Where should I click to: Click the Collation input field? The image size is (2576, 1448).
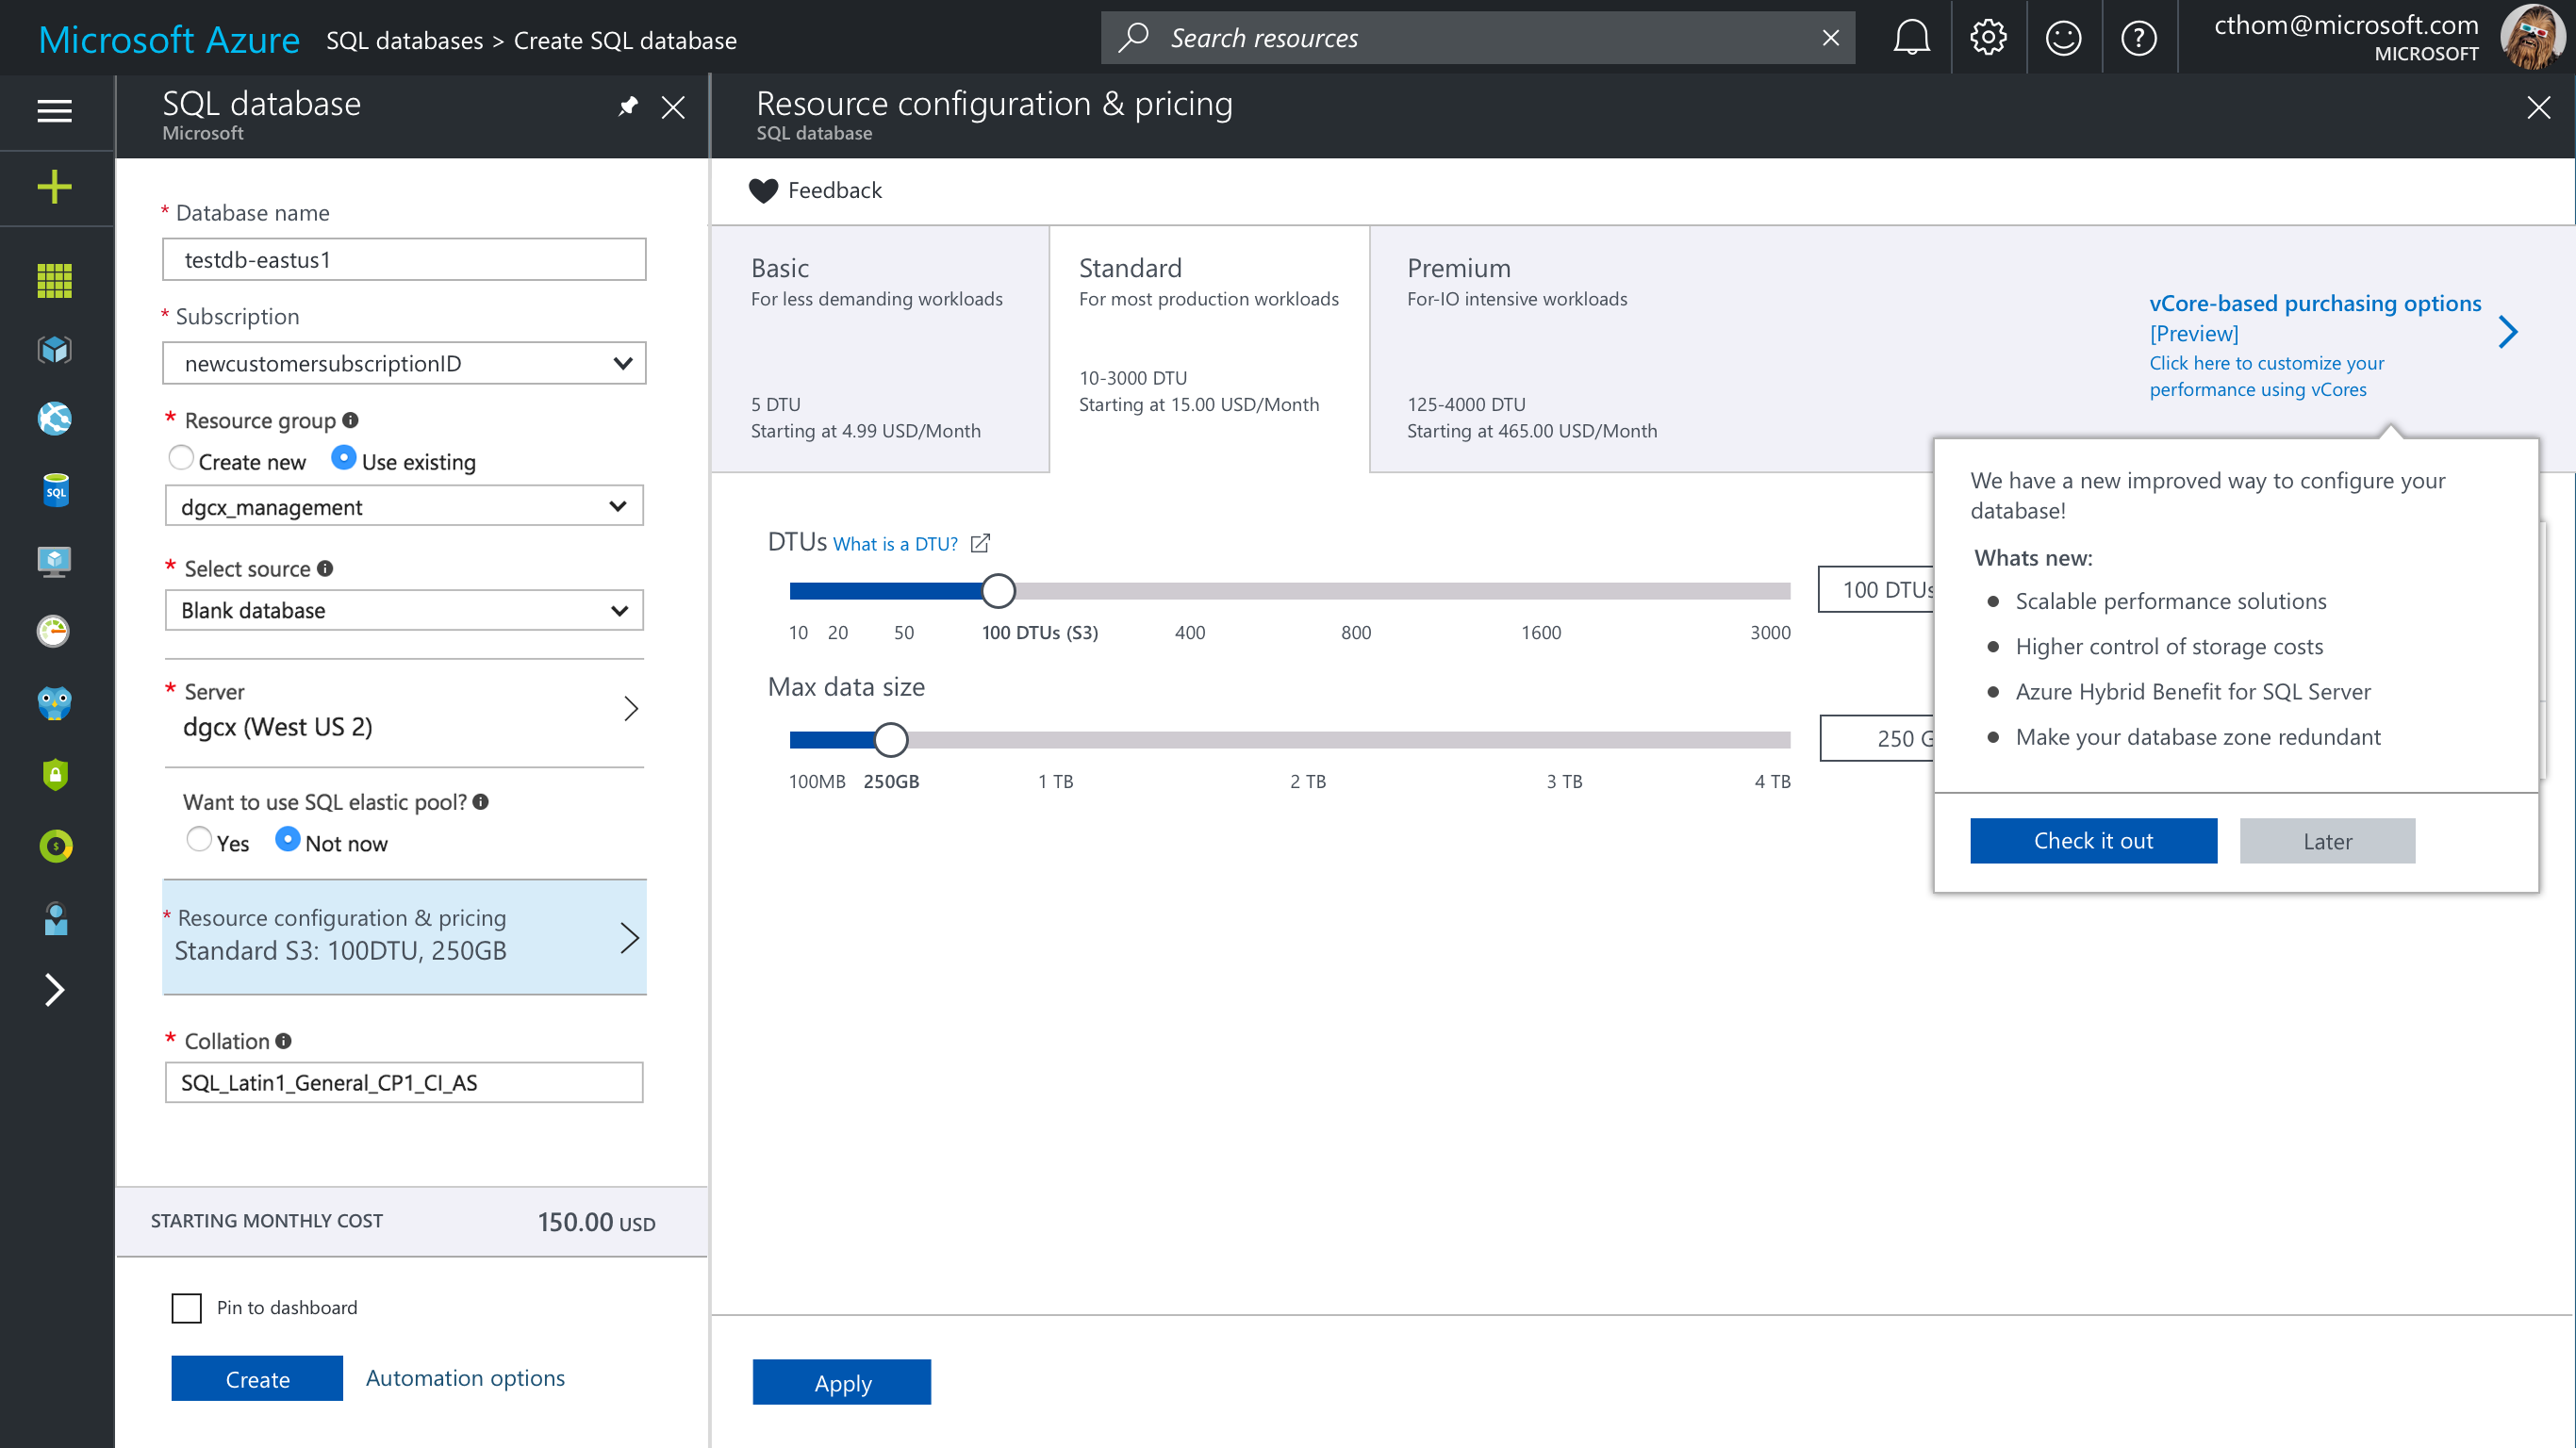tap(404, 1082)
